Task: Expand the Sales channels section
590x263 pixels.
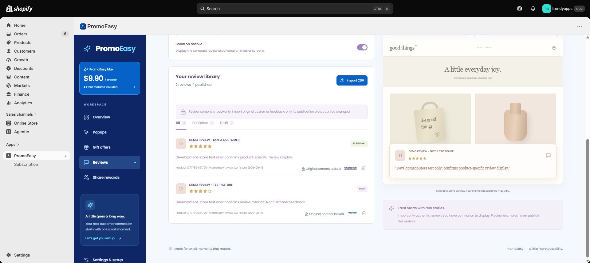Action: click(21, 114)
